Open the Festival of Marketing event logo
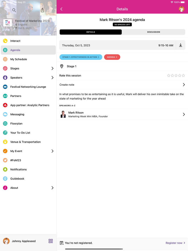The width and height of the screenshot is (188, 251). 8,23
